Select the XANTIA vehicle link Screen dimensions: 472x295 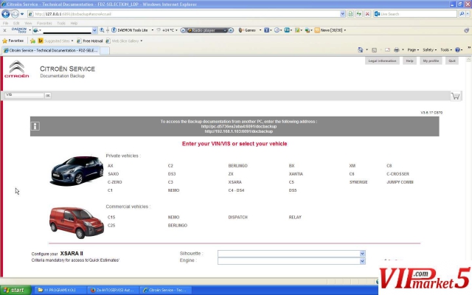coord(296,174)
